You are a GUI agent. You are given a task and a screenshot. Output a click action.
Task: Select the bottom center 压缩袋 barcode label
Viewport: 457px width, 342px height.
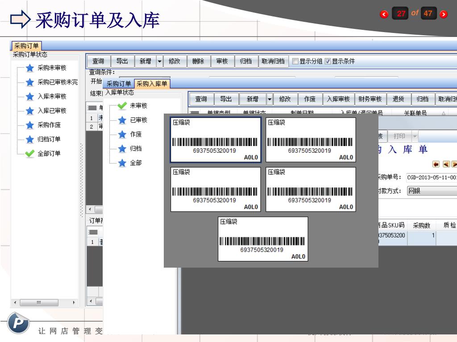263,239
